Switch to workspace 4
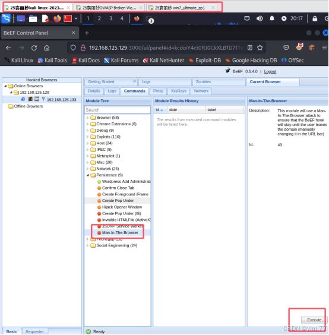Screen dimensions: 329x335 coord(122,18)
